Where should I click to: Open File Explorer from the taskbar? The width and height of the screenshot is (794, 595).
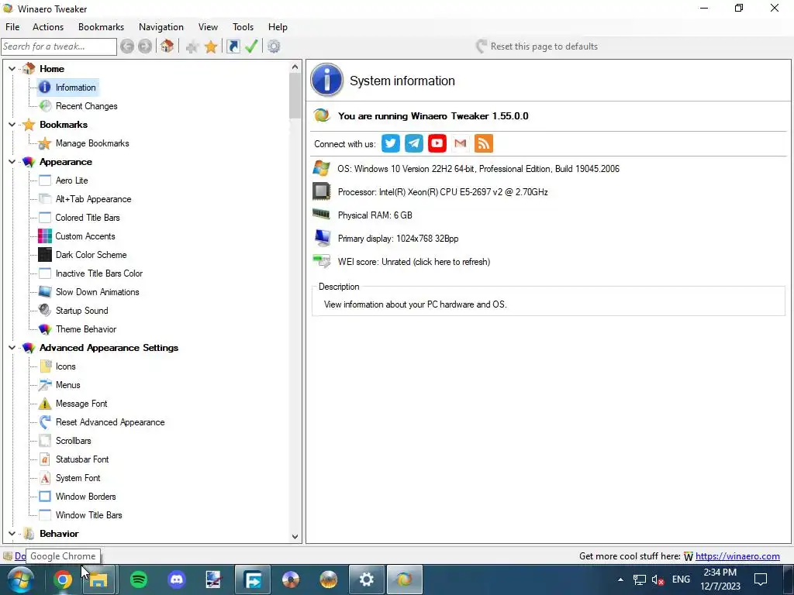pyautogui.click(x=98, y=580)
